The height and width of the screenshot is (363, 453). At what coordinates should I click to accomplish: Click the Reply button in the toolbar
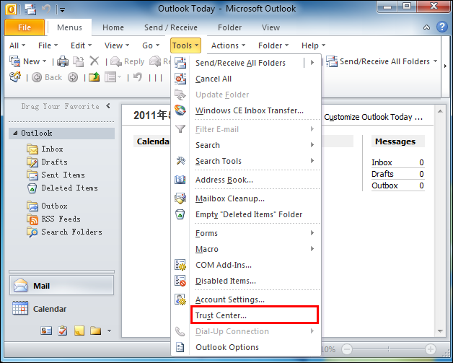(x=128, y=61)
